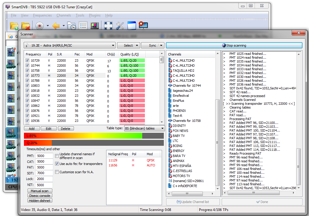Open the scheduled recordings folder-clock icon
The height and width of the screenshot is (216, 309).
tap(72, 26)
